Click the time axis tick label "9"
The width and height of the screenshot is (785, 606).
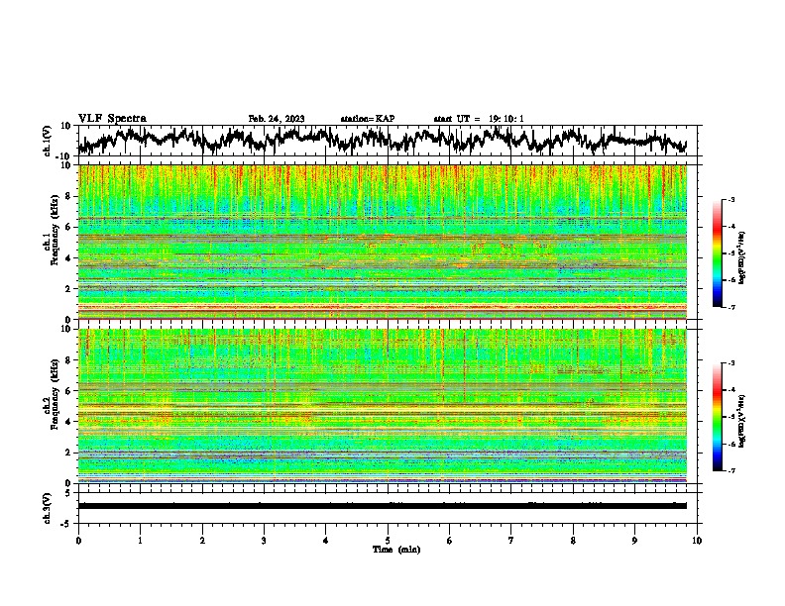click(x=634, y=541)
